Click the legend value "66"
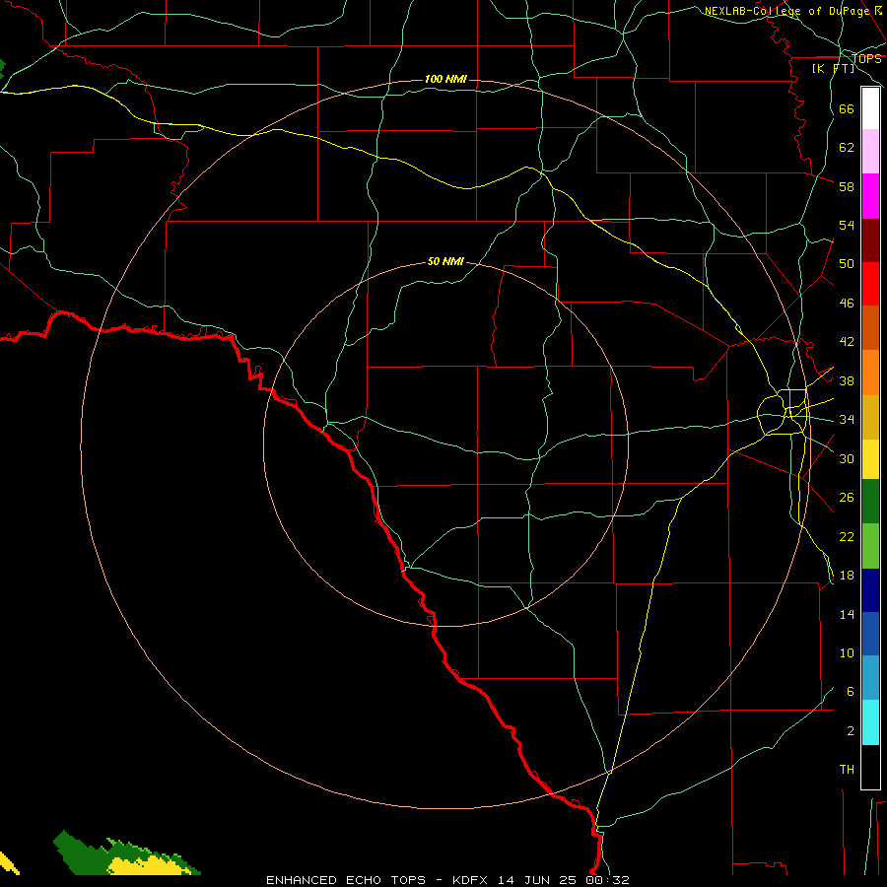This screenshot has width=887, height=887. [x=847, y=108]
